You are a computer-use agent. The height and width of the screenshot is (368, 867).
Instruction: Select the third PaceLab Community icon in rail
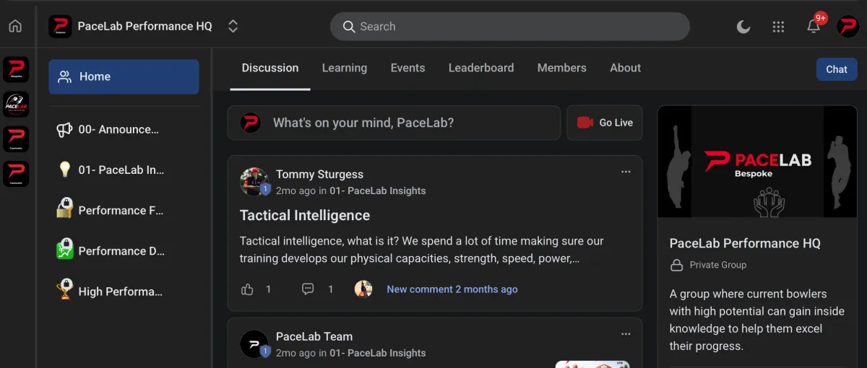tap(16, 139)
